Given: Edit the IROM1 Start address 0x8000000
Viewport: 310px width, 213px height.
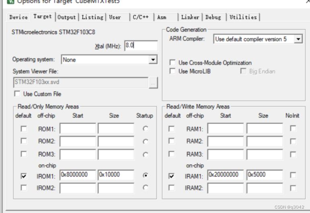Looking at the screenshot, I should (x=78, y=175).
